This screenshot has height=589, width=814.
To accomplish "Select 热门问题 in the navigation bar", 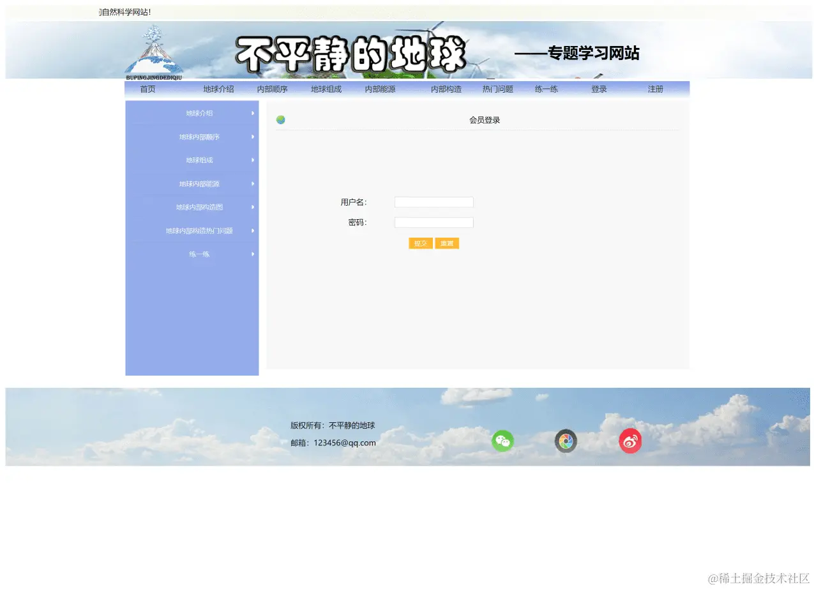I will click(x=497, y=89).
